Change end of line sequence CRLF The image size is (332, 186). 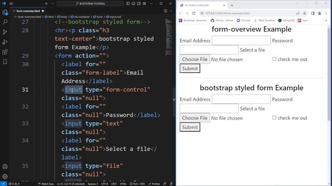coord(114,184)
